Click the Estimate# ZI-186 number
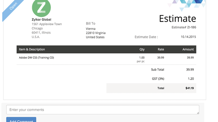The height and width of the screenshot is (122, 218). click(x=184, y=27)
